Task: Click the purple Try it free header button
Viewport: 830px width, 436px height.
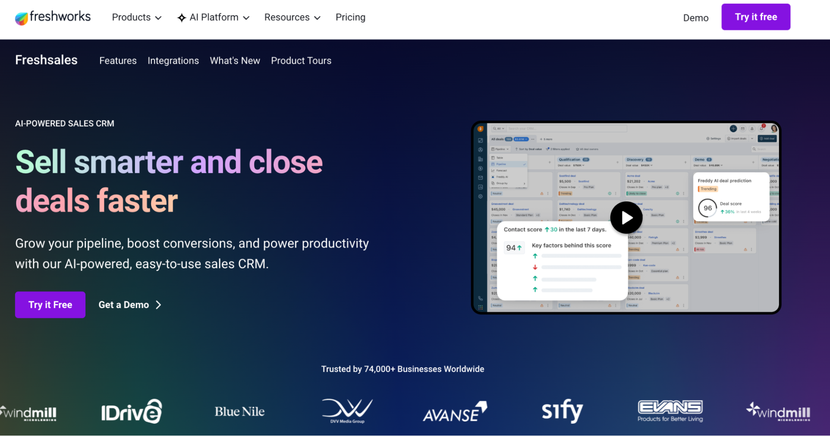Action: pyautogui.click(x=756, y=17)
